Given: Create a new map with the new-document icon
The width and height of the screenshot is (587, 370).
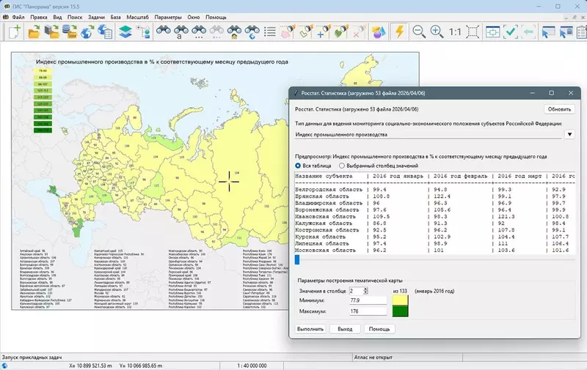Looking at the screenshot, I should tap(15, 32).
